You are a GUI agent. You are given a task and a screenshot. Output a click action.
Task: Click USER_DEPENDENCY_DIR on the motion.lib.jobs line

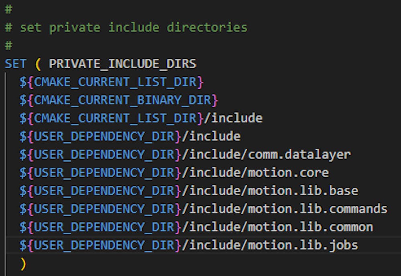click(x=104, y=245)
